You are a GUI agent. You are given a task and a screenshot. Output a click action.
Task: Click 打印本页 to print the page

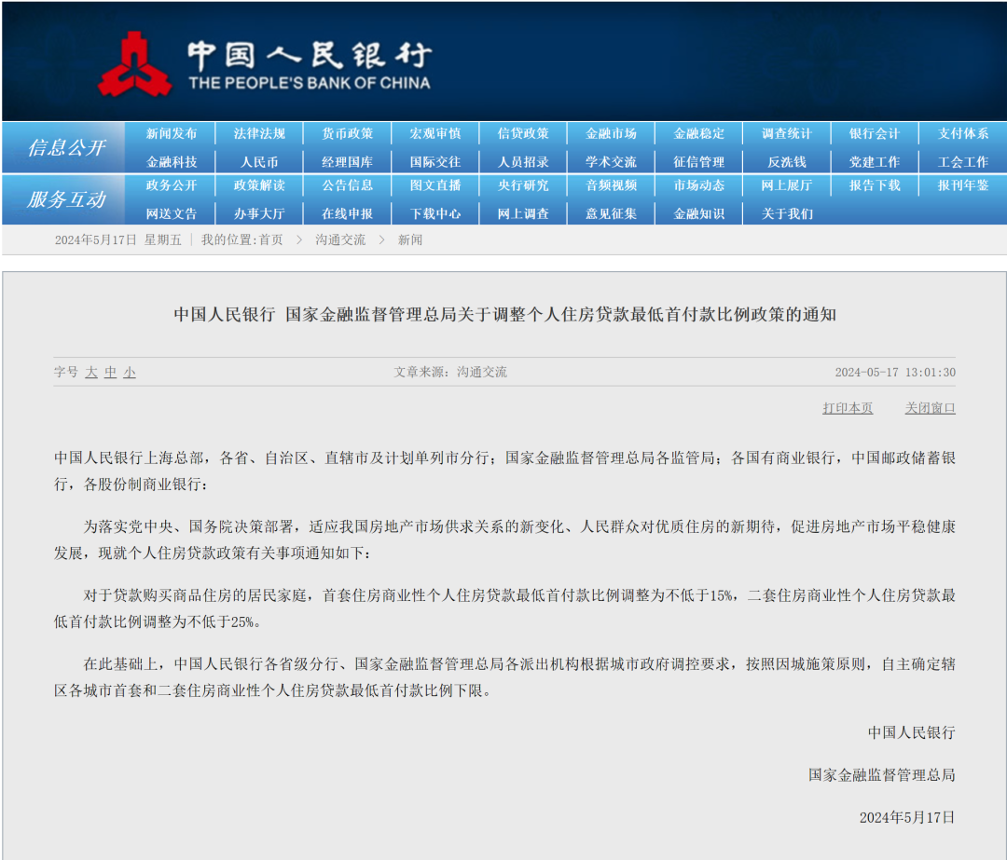click(848, 408)
